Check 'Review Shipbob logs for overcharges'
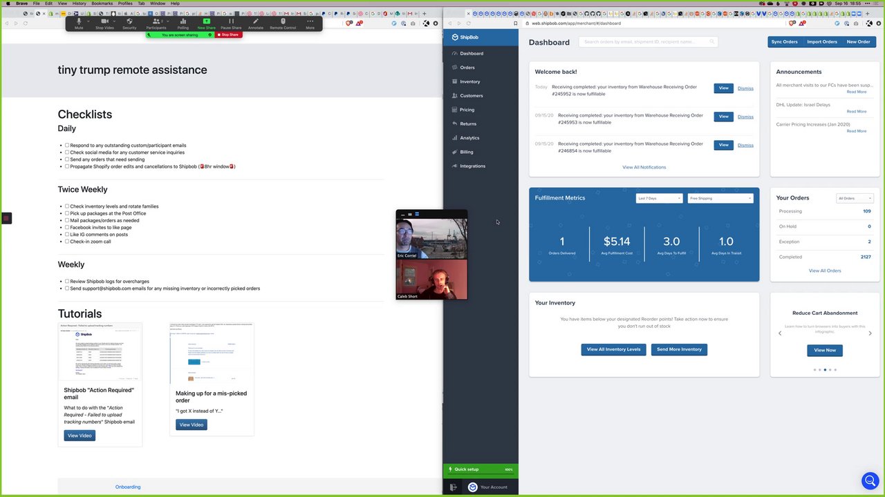 point(67,282)
